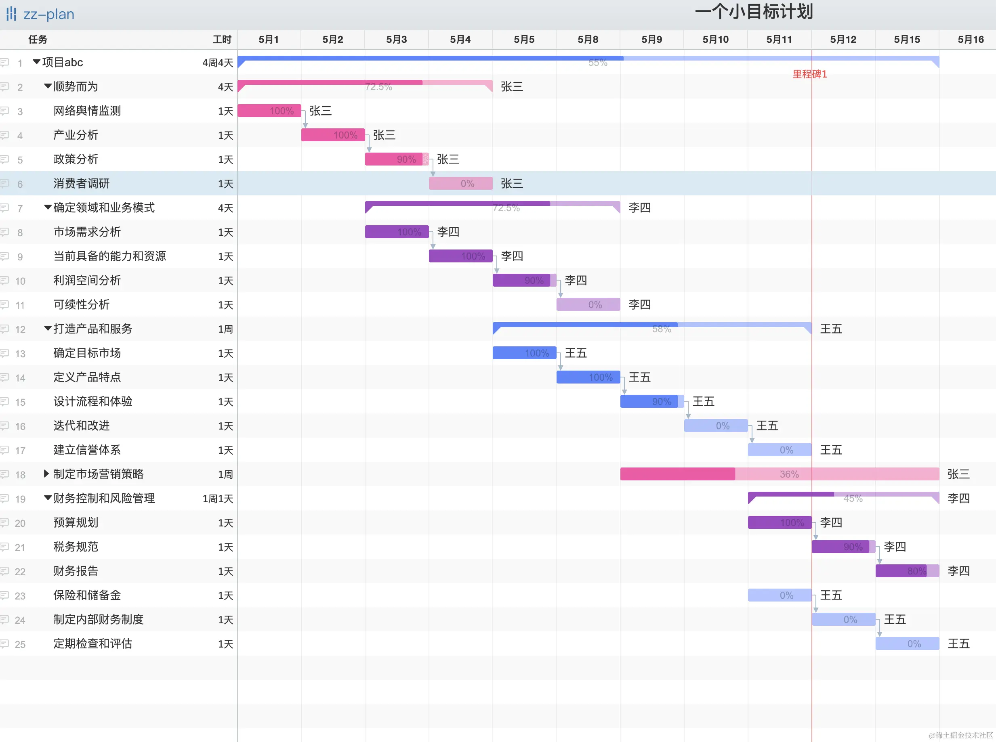Open comment icon for row 14 定义产品特点
The height and width of the screenshot is (742, 996).
4,378
